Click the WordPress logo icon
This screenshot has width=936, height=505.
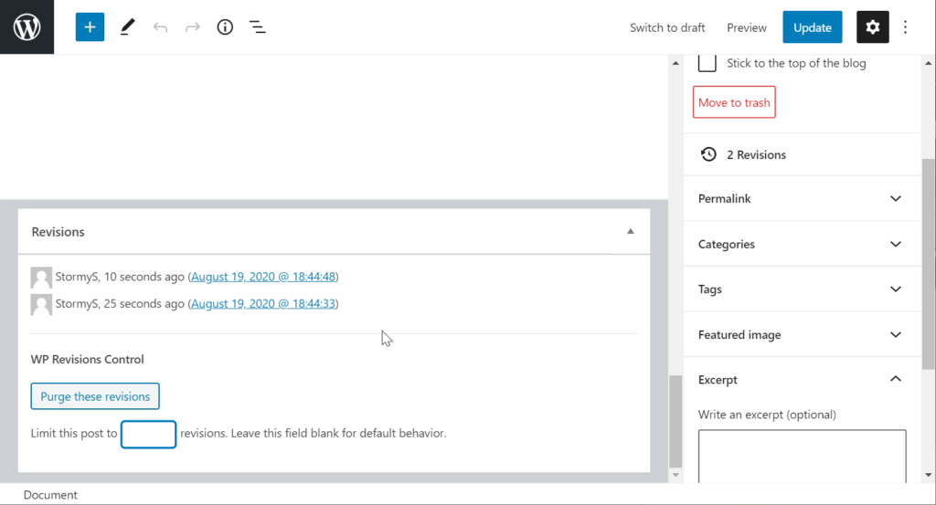pyautogui.click(x=27, y=27)
